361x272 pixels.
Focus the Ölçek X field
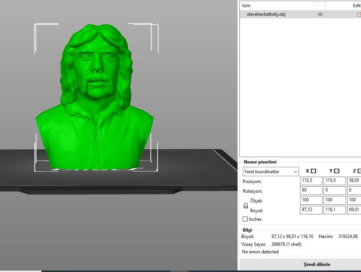coord(311,200)
